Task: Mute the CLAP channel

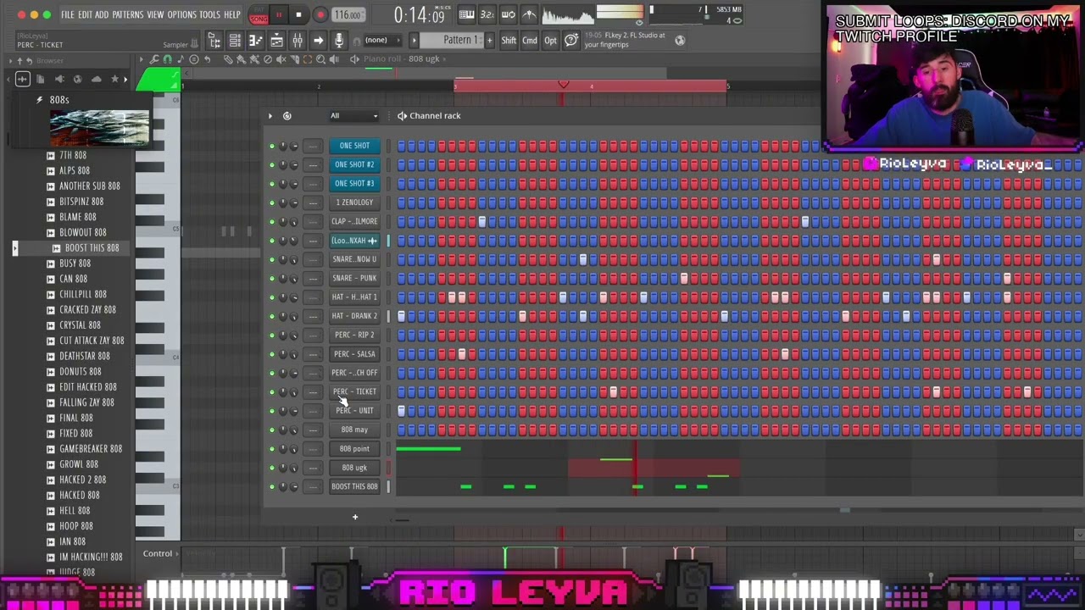Action: click(272, 221)
